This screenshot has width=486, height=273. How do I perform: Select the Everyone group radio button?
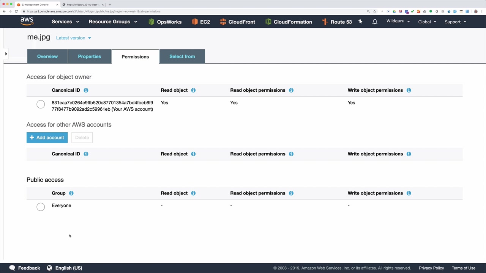tap(41, 207)
